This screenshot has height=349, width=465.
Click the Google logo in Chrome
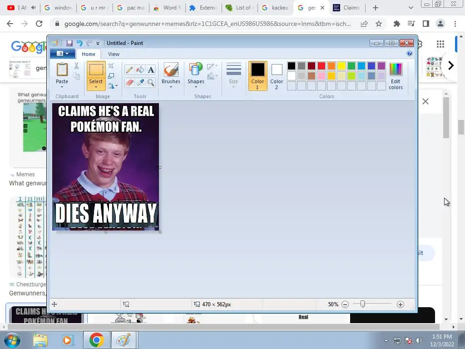29,47
